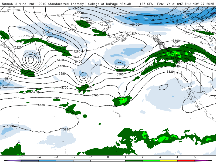
Task: Select the dark navy -5 to -4 color bar segment
Action: click(30, 161)
